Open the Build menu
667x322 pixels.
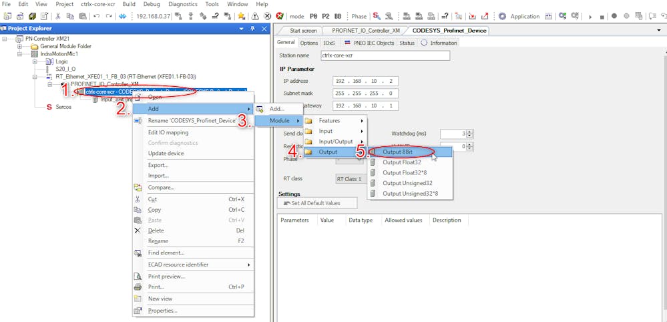(129, 4)
